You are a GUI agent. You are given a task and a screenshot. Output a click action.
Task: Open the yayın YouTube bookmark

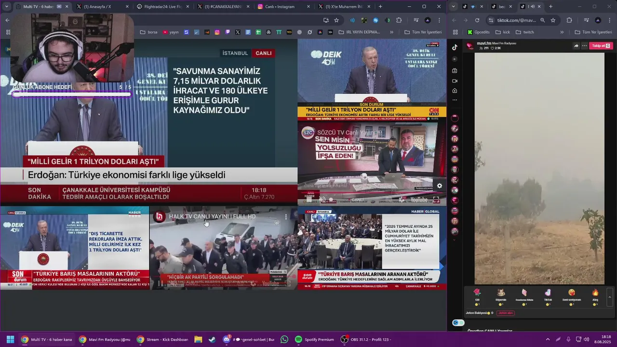click(x=171, y=32)
